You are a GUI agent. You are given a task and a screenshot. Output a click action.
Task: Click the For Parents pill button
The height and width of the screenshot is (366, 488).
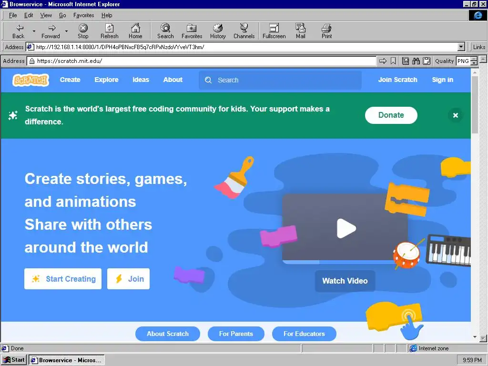click(x=236, y=334)
